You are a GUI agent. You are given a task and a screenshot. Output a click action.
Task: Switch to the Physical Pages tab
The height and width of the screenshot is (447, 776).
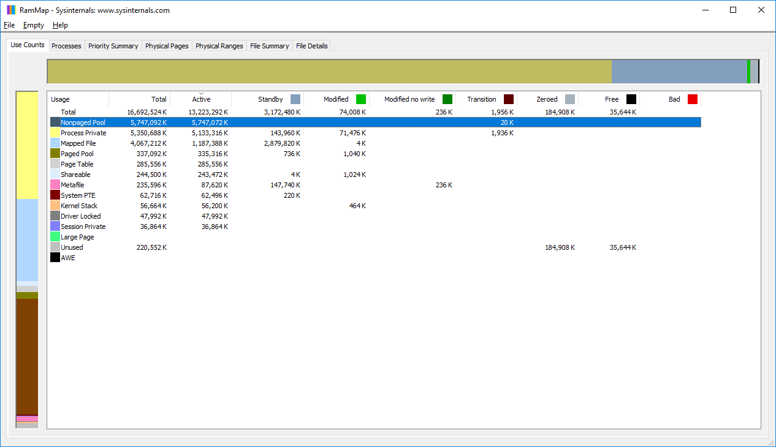point(167,45)
